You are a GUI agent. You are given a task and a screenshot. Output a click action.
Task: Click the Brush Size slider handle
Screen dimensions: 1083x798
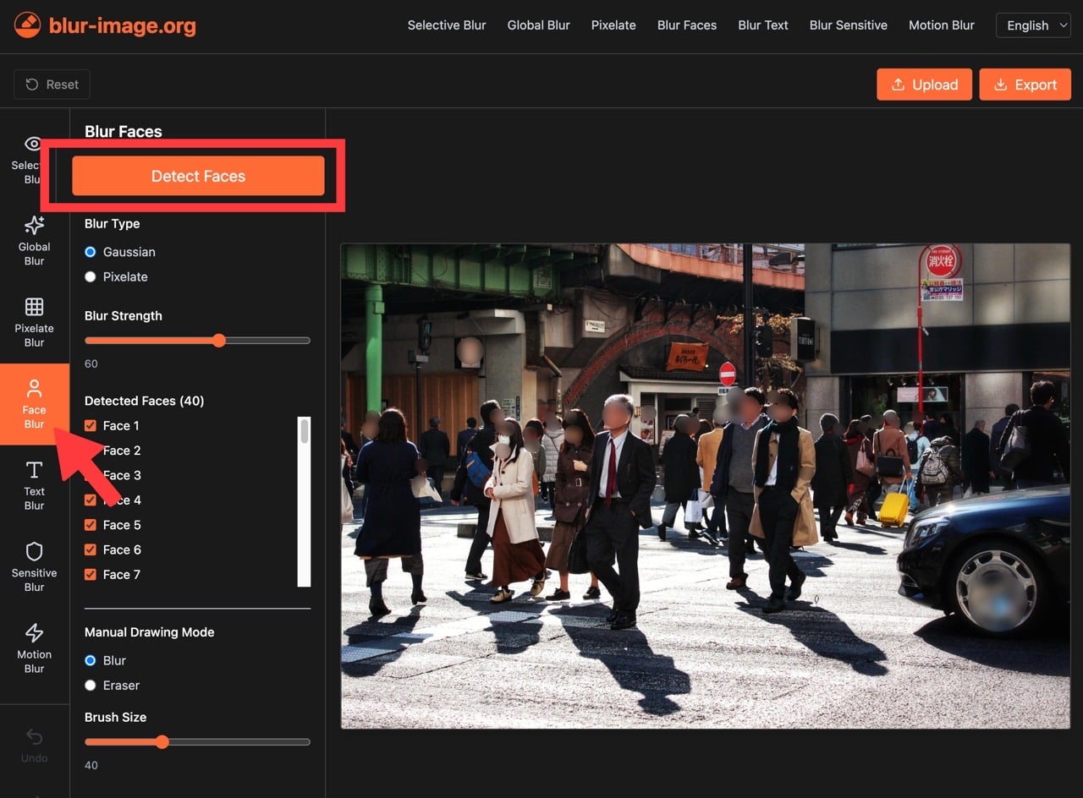point(162,742)
